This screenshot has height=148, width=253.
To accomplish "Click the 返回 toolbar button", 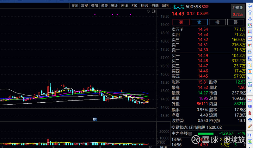I will pos(165,6).
